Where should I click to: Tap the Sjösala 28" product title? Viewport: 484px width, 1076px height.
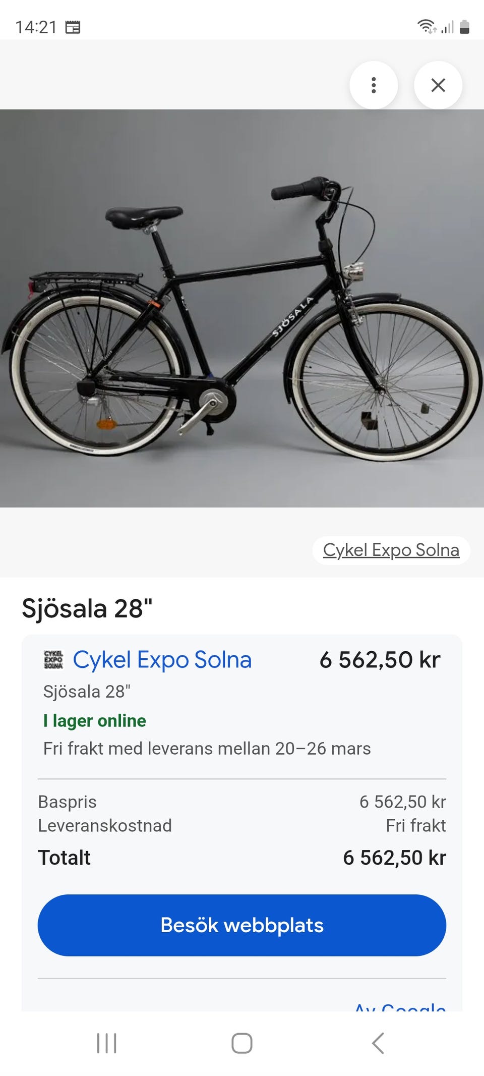[x=87, y=608]
